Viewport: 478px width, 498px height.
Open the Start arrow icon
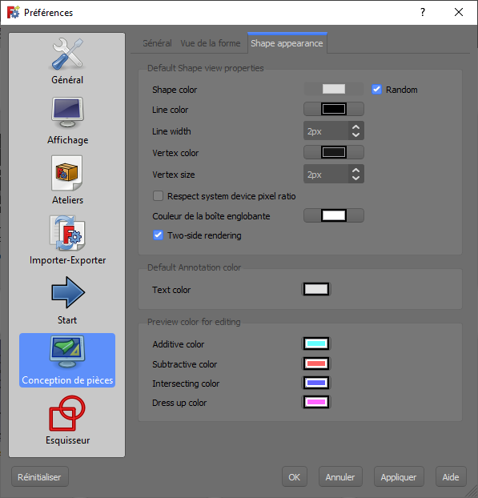tap(67, 292)
